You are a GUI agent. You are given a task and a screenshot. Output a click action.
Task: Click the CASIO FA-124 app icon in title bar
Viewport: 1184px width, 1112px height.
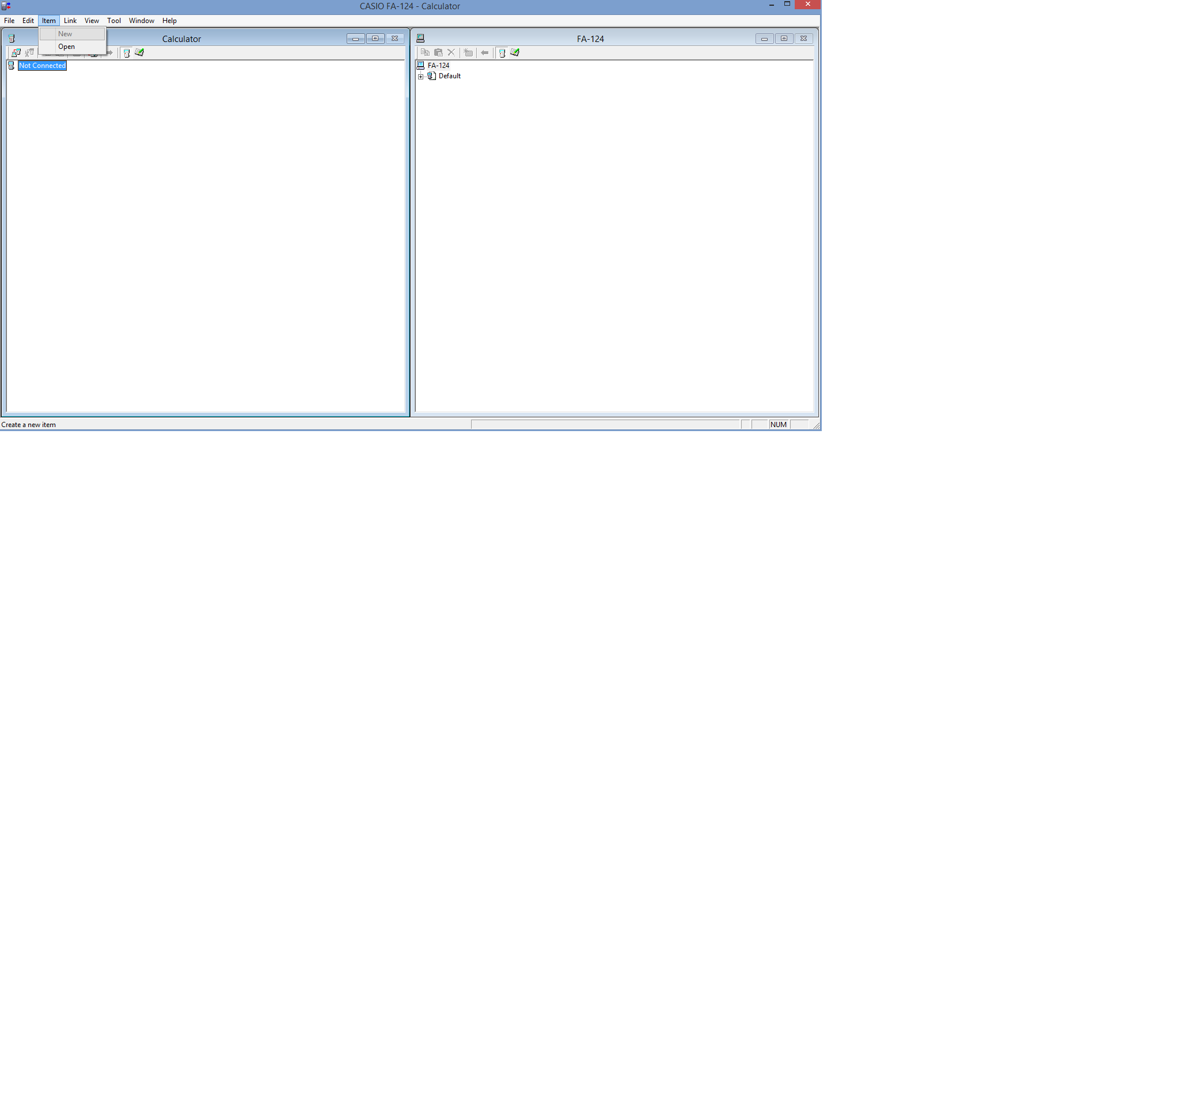coord(6,6)
